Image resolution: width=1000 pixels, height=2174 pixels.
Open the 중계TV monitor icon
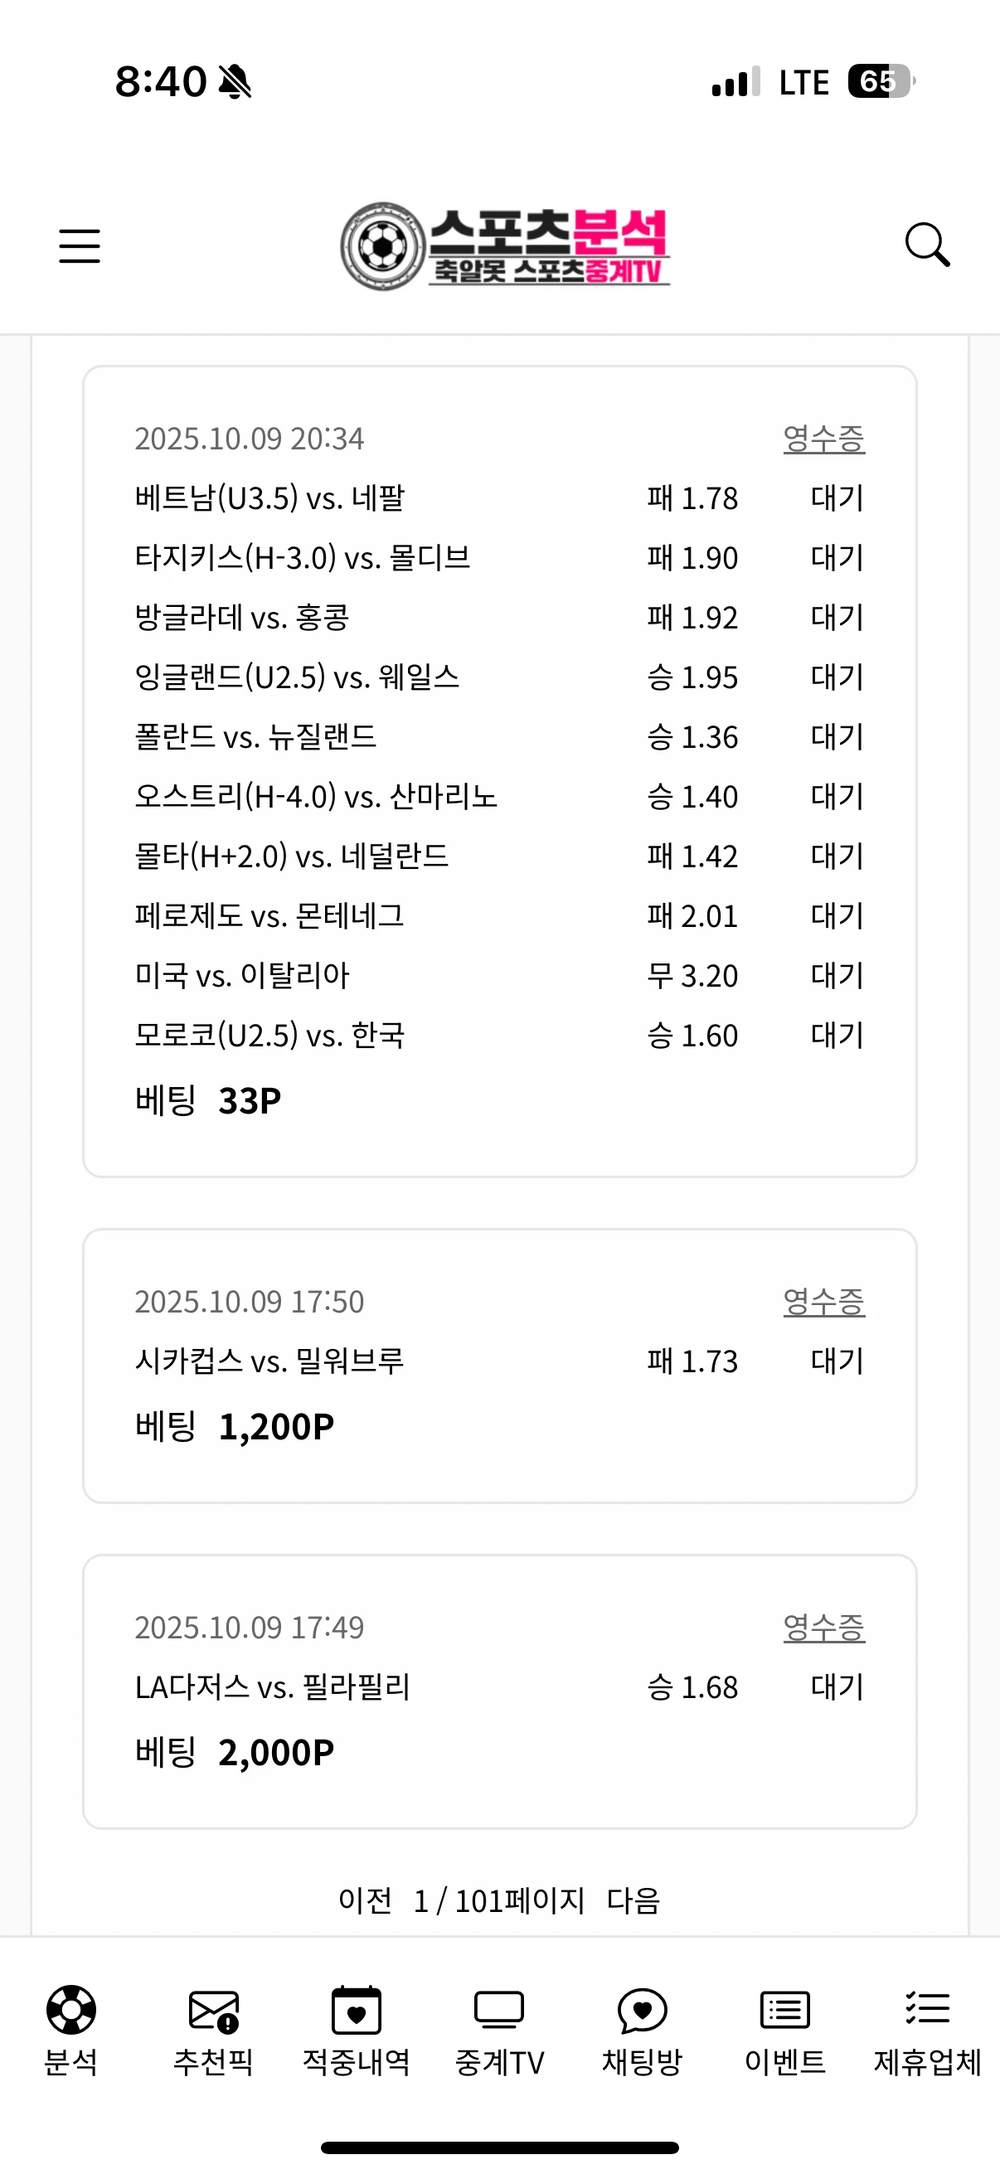498,2010
